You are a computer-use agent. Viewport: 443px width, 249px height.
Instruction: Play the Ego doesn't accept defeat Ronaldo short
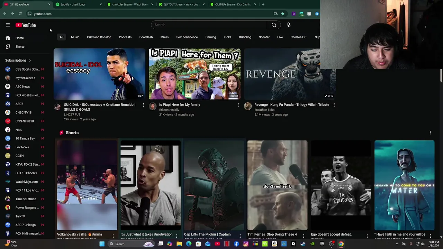[341, 185]
